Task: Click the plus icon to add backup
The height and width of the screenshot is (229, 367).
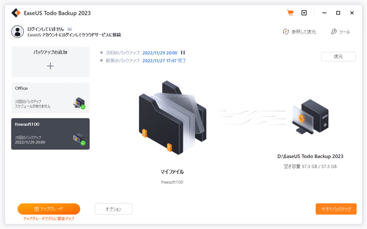Action: tap(50, 66)
